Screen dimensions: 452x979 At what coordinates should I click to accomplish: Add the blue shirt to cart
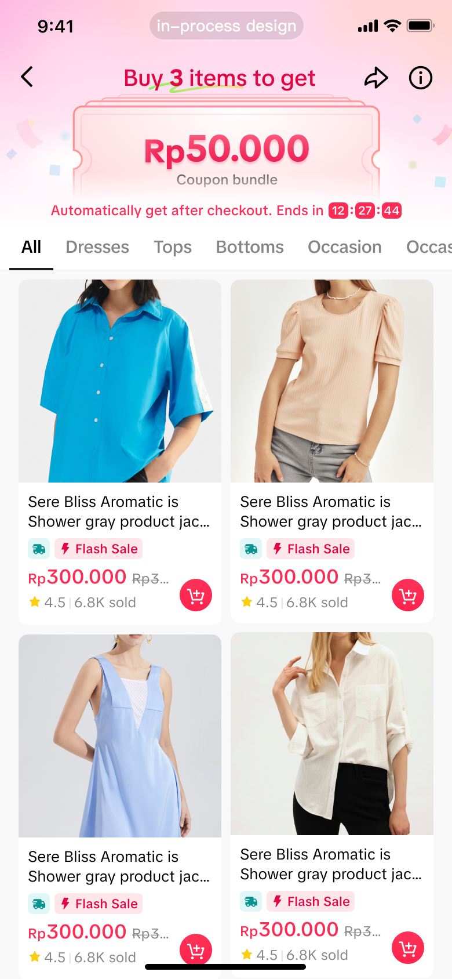coord(196,596)
